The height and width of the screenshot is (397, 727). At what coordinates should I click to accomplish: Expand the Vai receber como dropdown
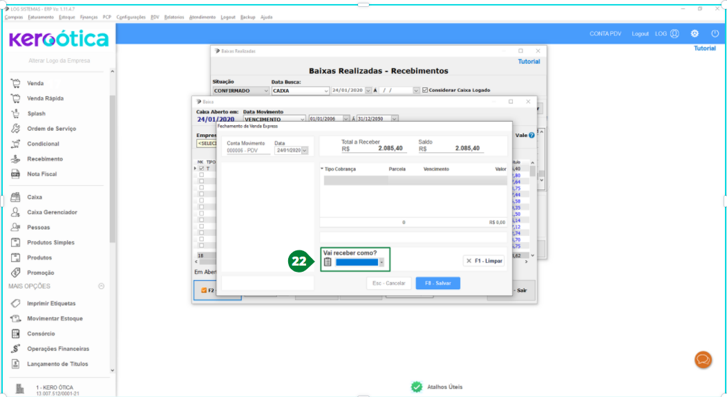click(x=381, y=263)
